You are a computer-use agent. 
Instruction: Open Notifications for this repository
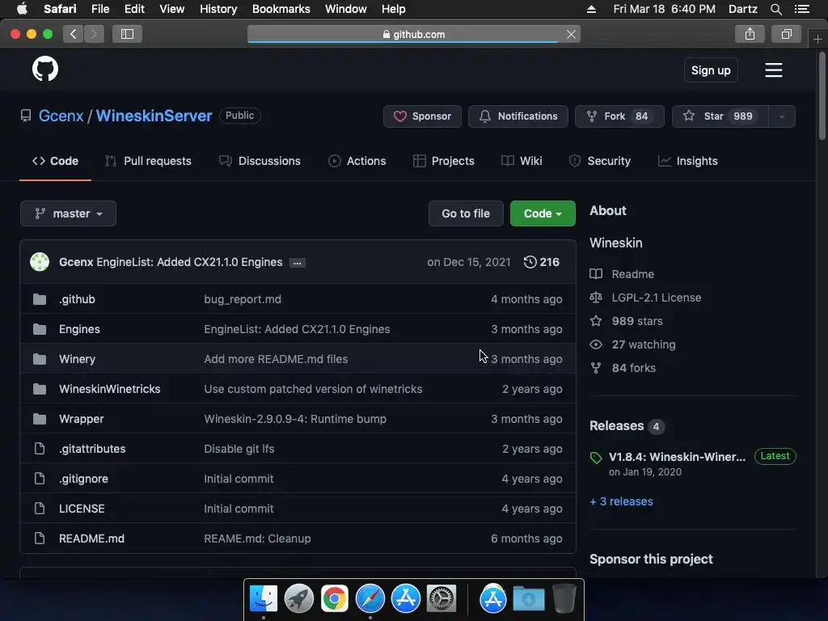pyautogui.click(x=518, y=116)
